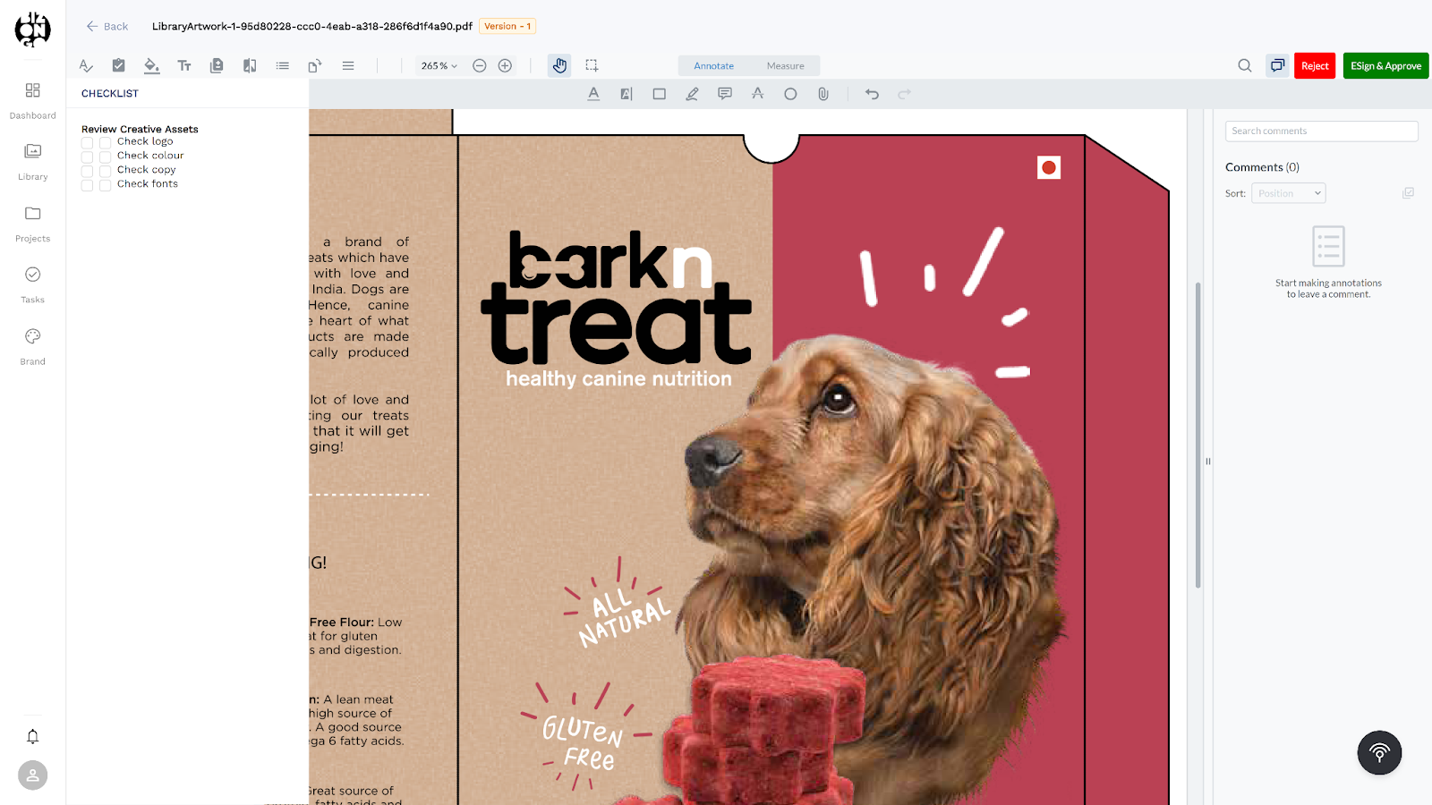Click the vertical document scrollbar
The height and width of the screenshot is (805, 1432).
pyautogui.click(x=1198, y=435)
